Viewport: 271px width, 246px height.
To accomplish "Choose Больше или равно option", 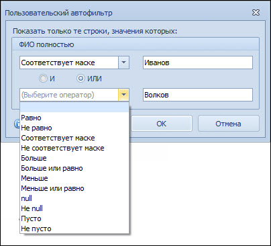I will pos(74,168).
